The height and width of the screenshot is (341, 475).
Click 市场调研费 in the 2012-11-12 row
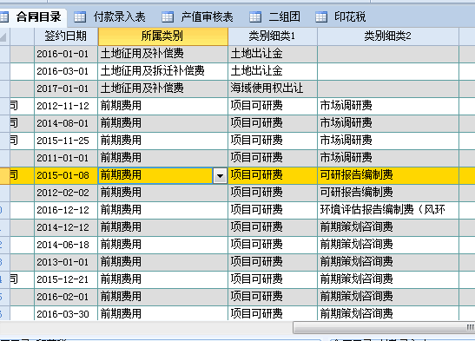tap(388, 106)
